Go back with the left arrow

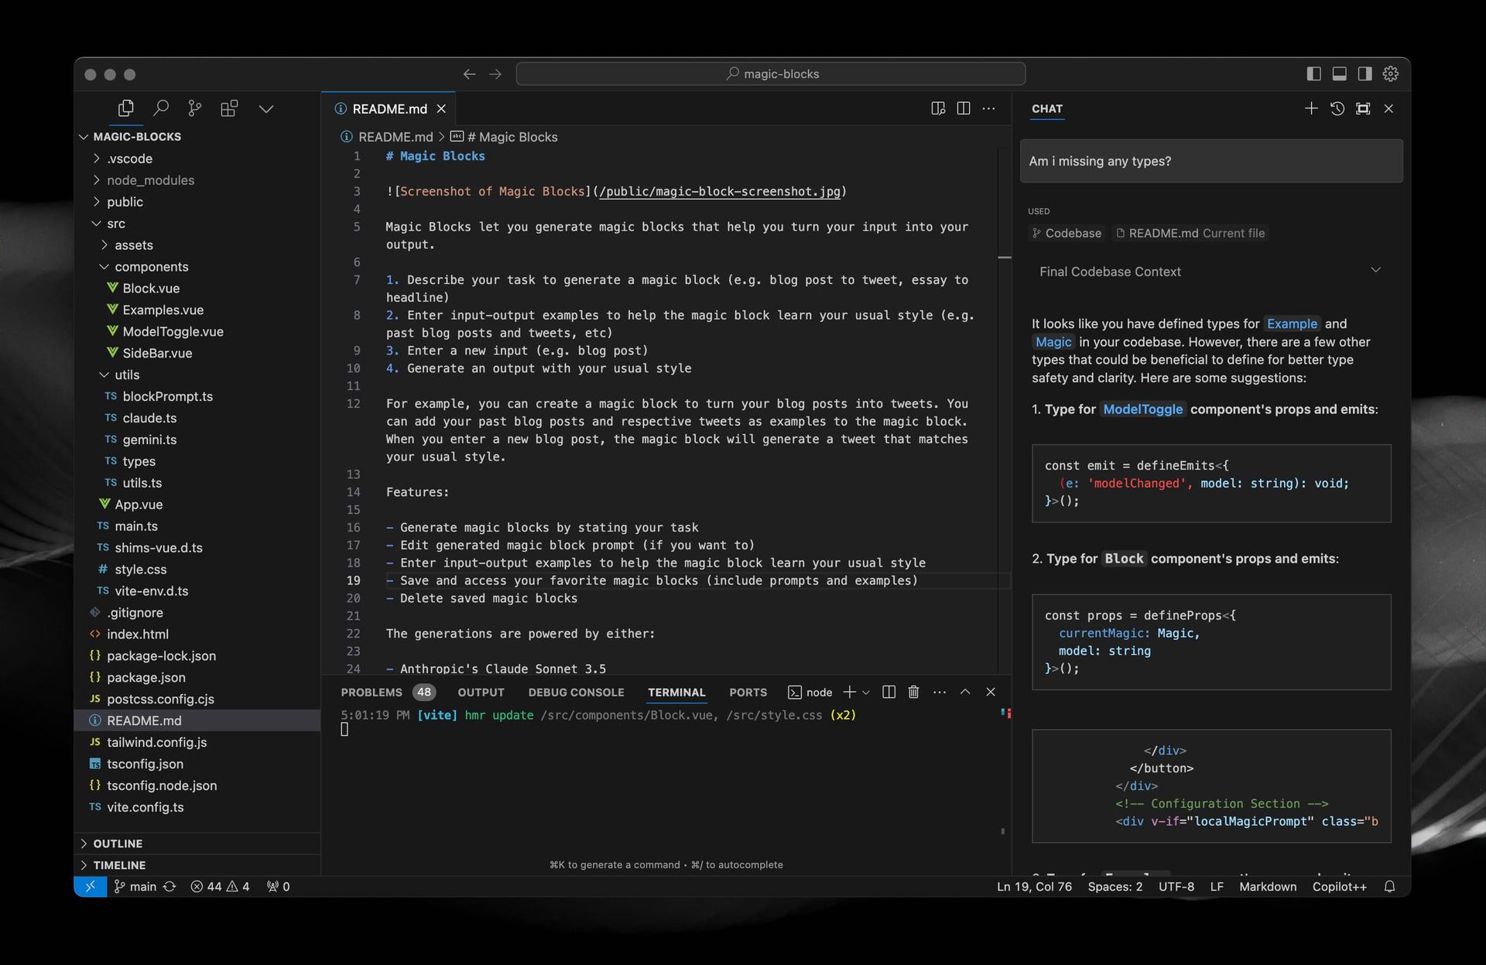(469, 74)
